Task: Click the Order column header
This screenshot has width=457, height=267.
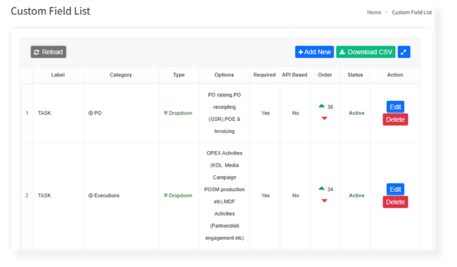Action: (325, 75)
